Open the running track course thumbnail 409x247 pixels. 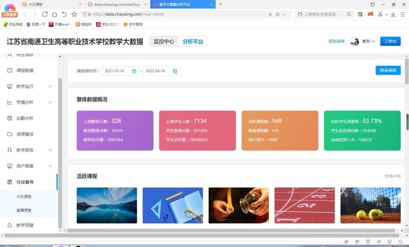click(304, 205)
